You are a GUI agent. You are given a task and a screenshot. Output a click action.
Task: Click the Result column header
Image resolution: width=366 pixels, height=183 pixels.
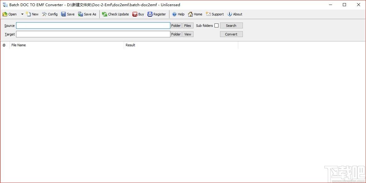click(181, 45)
